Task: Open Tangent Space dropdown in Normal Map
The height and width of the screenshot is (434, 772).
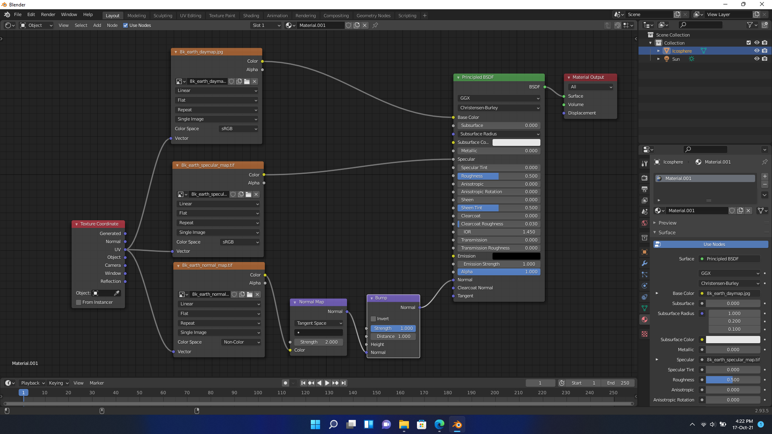Action: coord(319,323)
